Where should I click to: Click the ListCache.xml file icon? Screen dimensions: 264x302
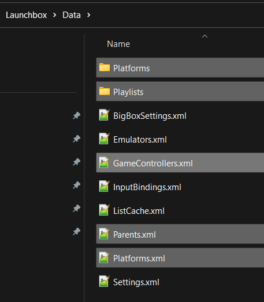click(105, 210)
